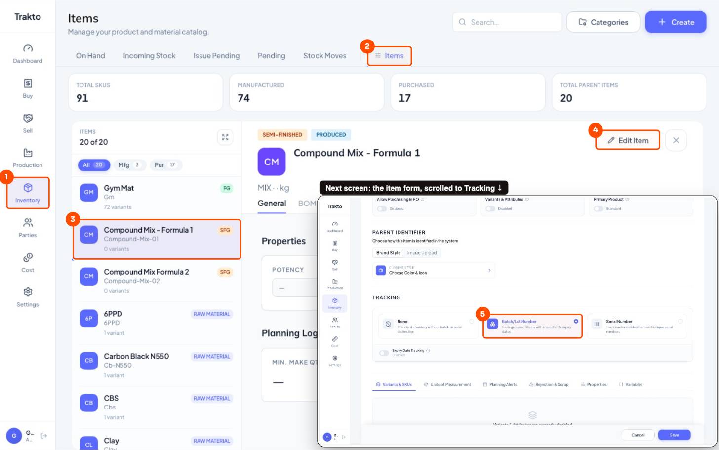
Task: Open the Incoming Stock tab
Action: pos(149,56)
